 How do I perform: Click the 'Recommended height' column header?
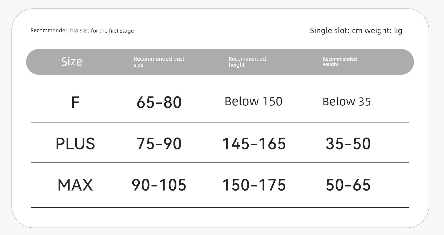coord(247,62)
